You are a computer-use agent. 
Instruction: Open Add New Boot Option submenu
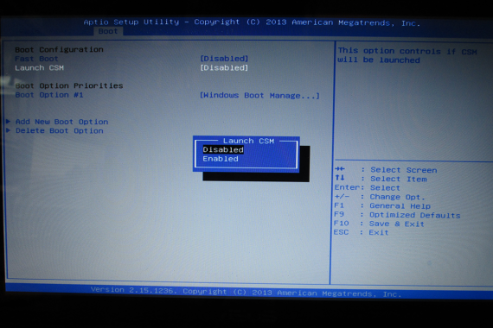(x=61, y=122)
